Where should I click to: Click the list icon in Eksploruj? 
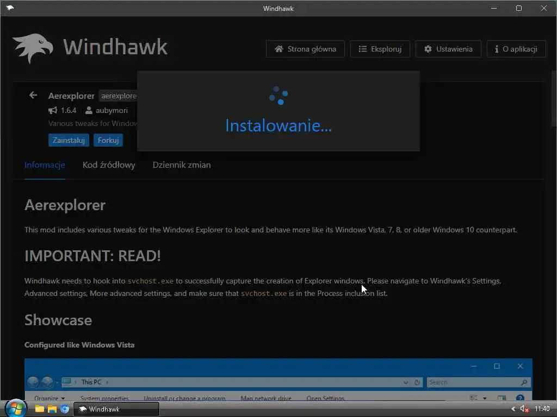tap(362, 49)
